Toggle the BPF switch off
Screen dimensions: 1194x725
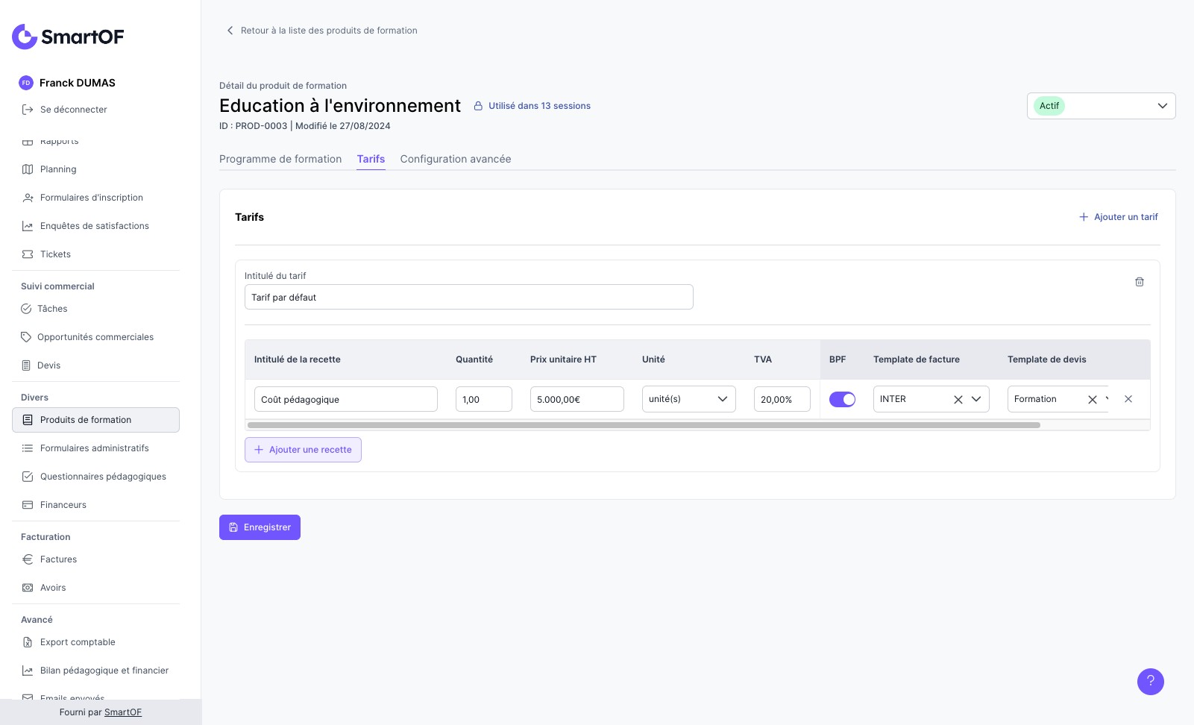(x=842, y=400)
